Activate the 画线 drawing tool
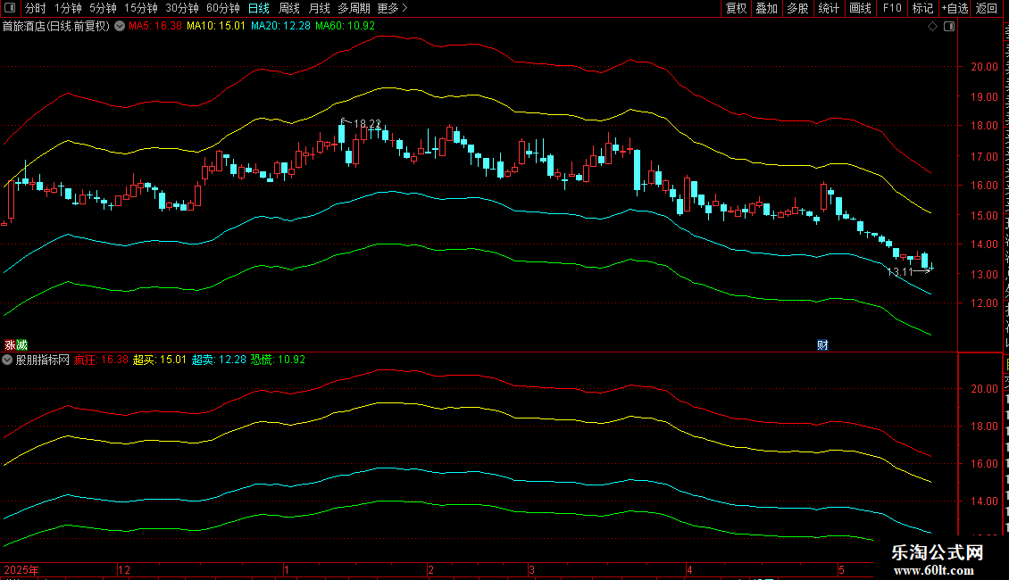This screenshot has width=1009, height=580. (860, 8)
